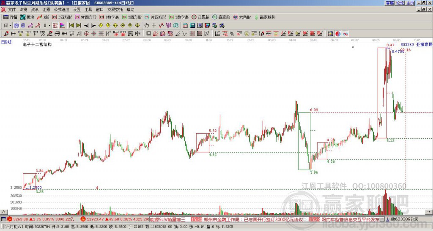Open the 资讯 menu
The height and width of the screenshot is (231, 433).
tap(35, 10)
